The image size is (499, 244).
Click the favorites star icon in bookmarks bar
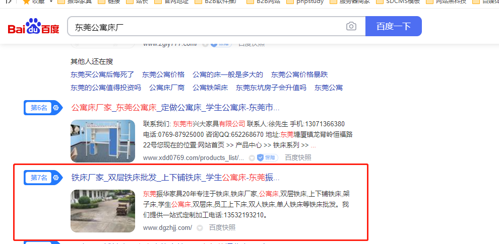26,2
